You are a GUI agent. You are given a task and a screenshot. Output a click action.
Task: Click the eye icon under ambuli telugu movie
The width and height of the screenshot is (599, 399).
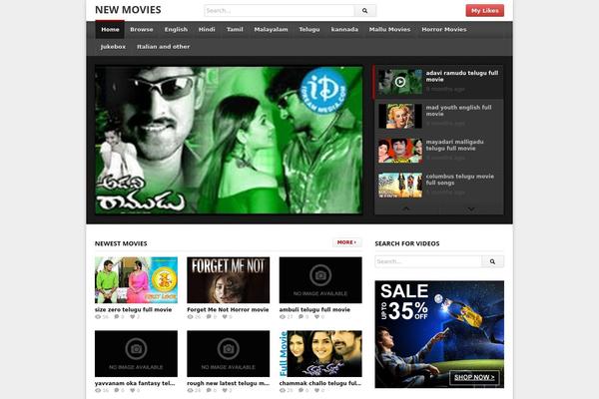point(283,317)
